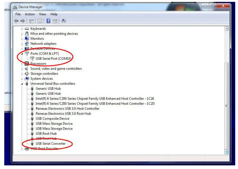The image size is (238, 169).
Task: Expand Mice and other pointing devices node
Action: click(22, 34)
